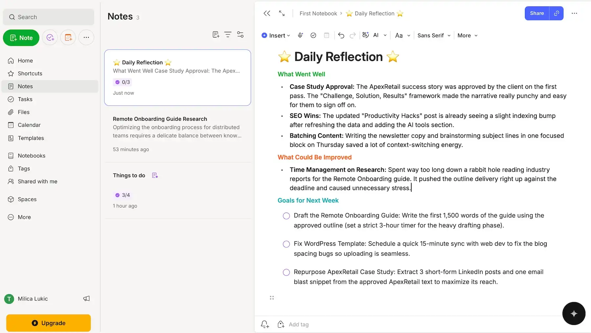Open Remote Onboarding Guide Research note
The width and height of the screenshot is (591, 333).
(178, 134)
